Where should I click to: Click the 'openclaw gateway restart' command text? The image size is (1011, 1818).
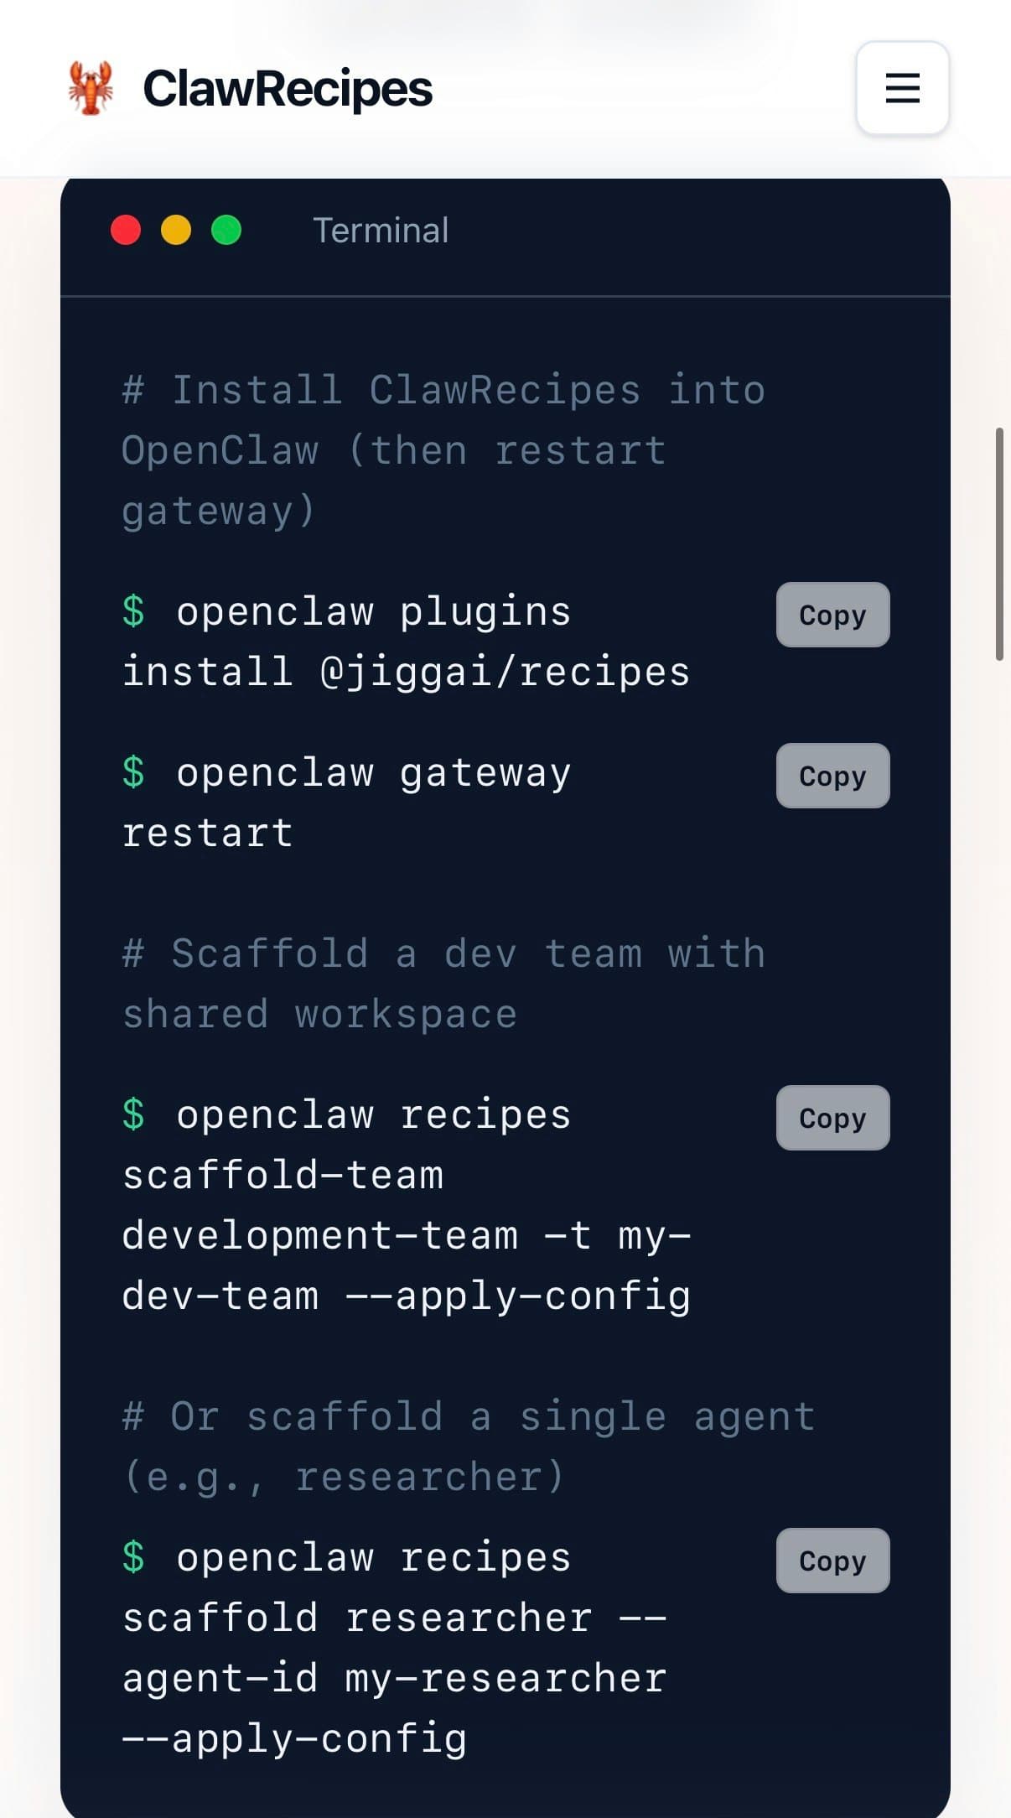pyautogui.click(x=346, y=803)
